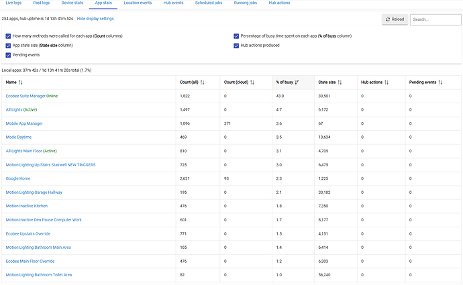
Task: Go to Scheduled jobs tab
Action: (209, 3)
